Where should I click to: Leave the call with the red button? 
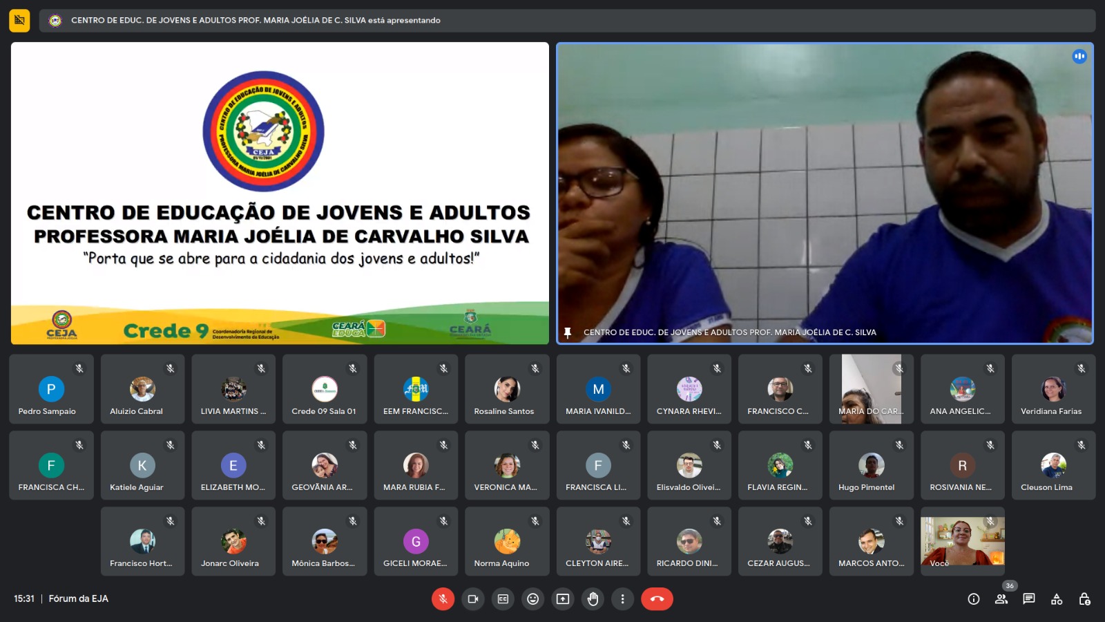(657, 599)
